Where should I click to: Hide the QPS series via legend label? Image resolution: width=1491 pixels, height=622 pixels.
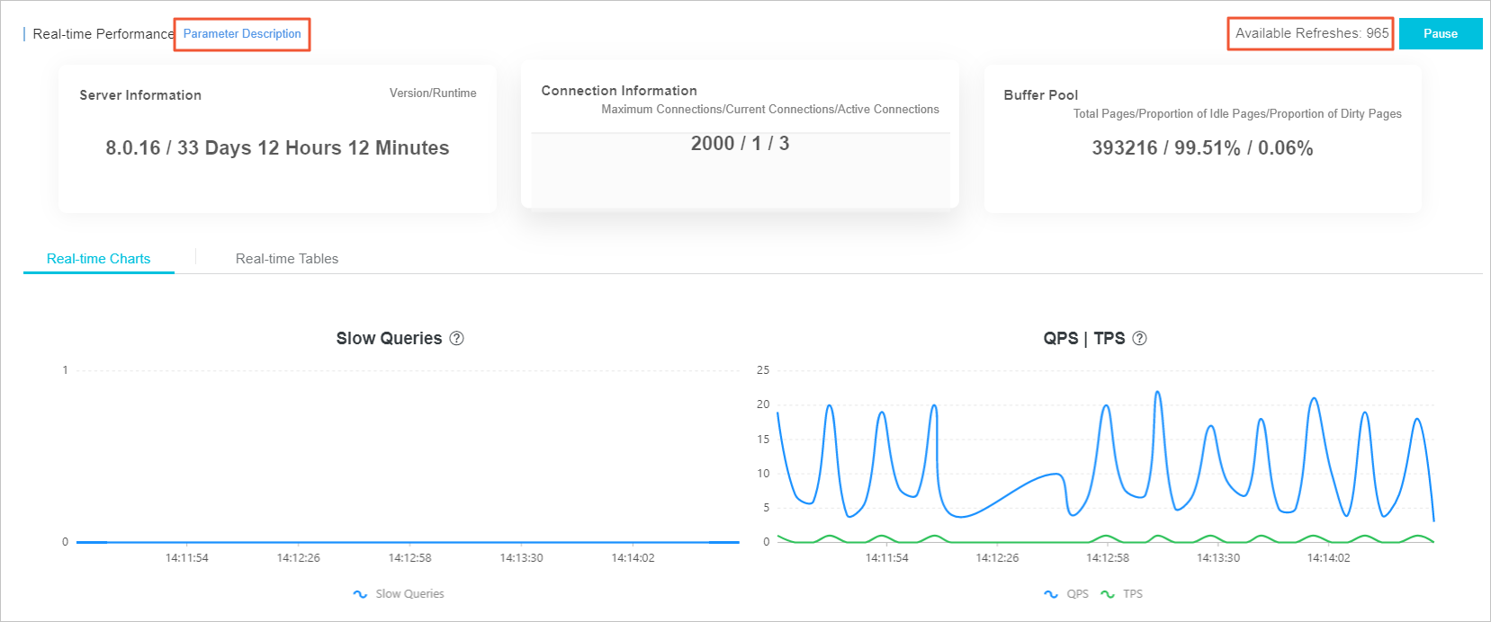pyautogui.click(x=1077, y=594)
